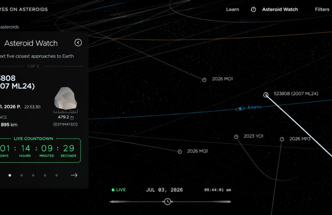Collapse the Asteroid Watch panel with back arrow
332x215 pixels.
tap(78, 42)
